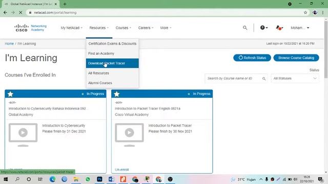Select the Global NetAcad Instance tab

click(31, 4)
